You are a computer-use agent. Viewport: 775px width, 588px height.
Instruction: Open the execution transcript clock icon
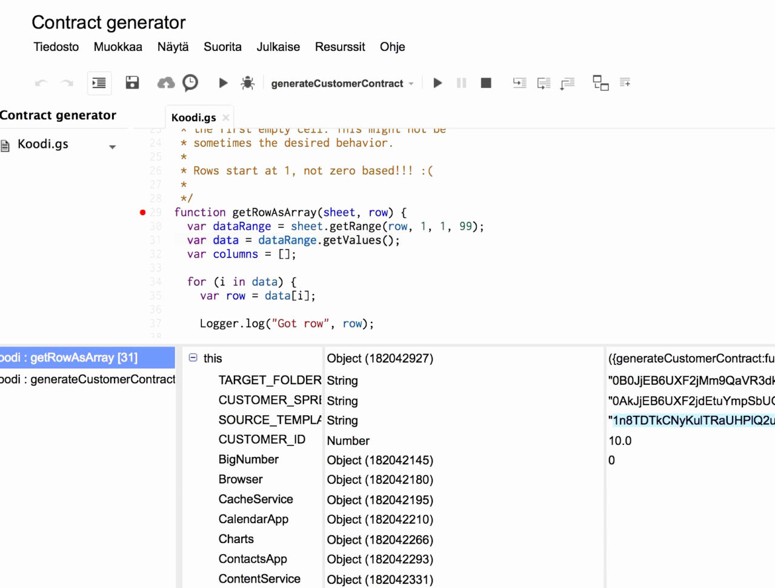[x=190, y=83]
